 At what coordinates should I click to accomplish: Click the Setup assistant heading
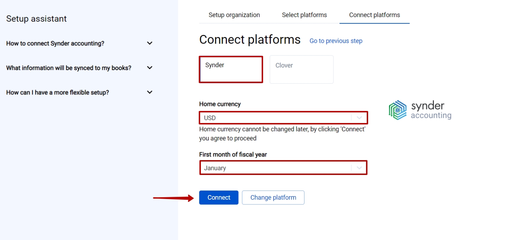tap(36, 19)
